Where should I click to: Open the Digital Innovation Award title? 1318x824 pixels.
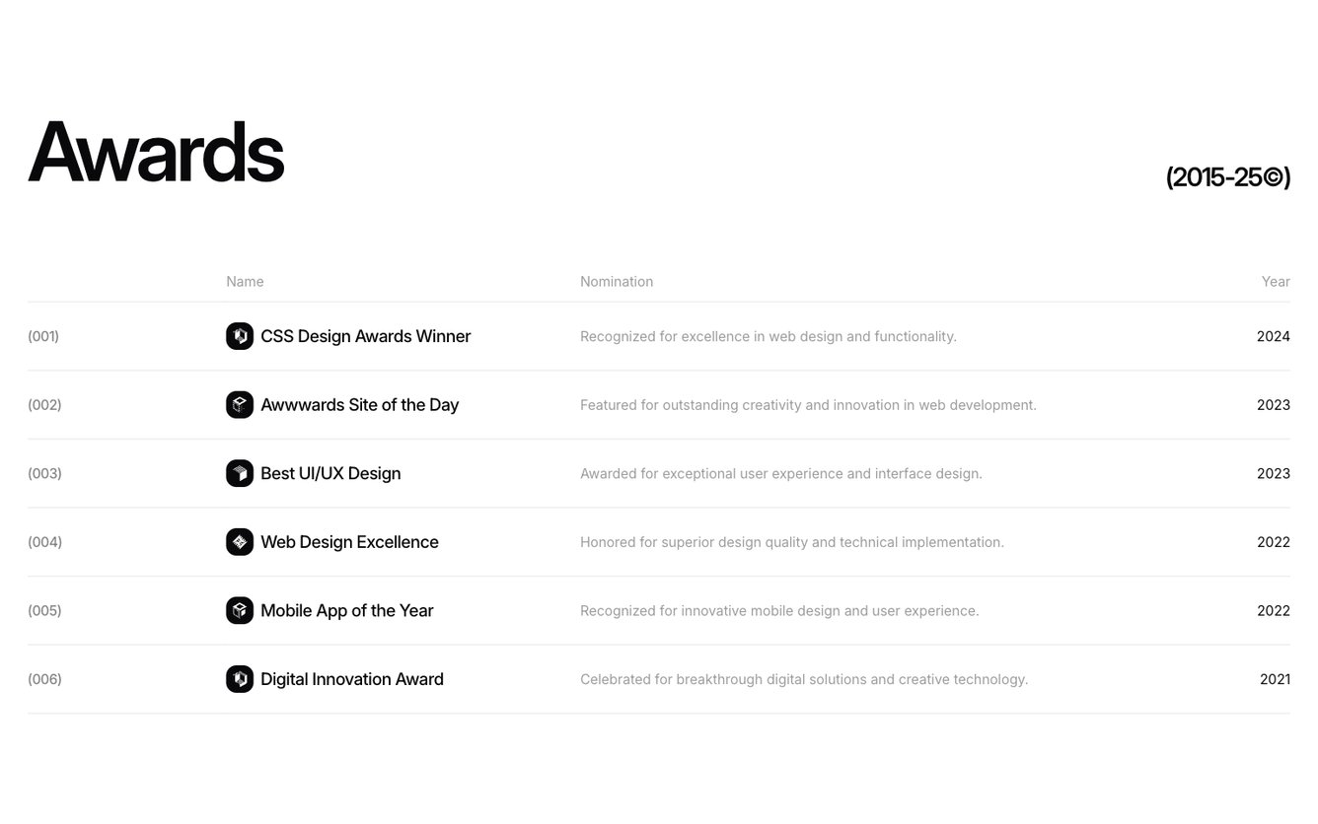[352, 679]
